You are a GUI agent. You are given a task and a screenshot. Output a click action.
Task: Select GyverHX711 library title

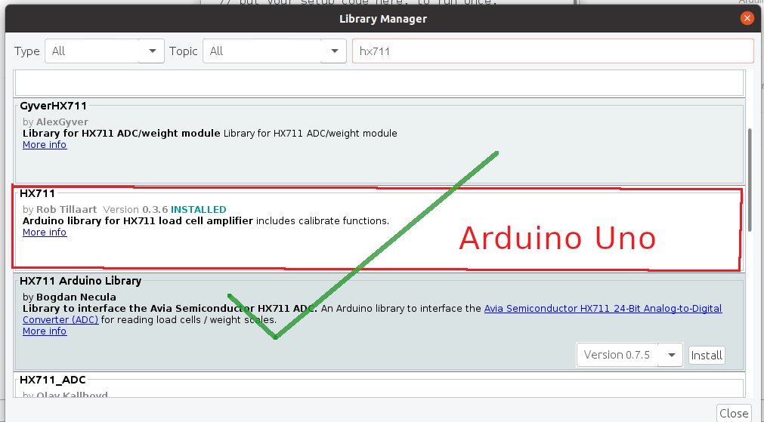53,106
